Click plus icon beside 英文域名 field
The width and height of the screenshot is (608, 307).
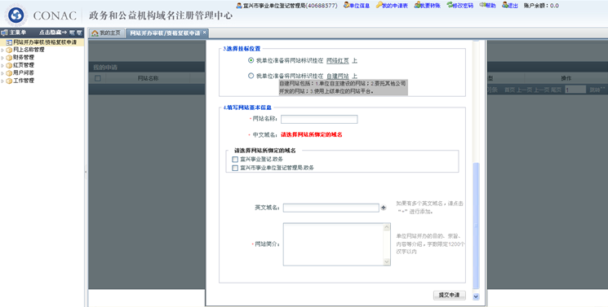[x=384, y=208]
